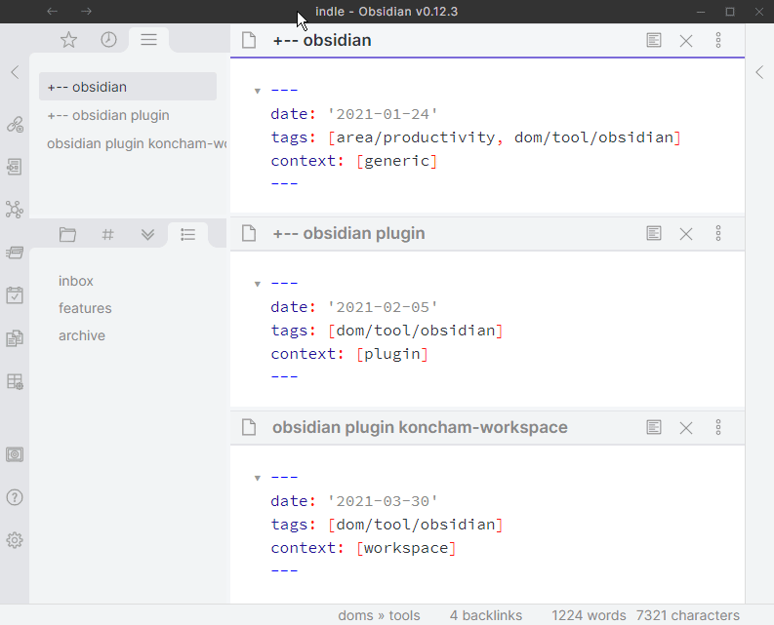
Task: Click '1224 words' in status bar
Action: click(589, 615)
